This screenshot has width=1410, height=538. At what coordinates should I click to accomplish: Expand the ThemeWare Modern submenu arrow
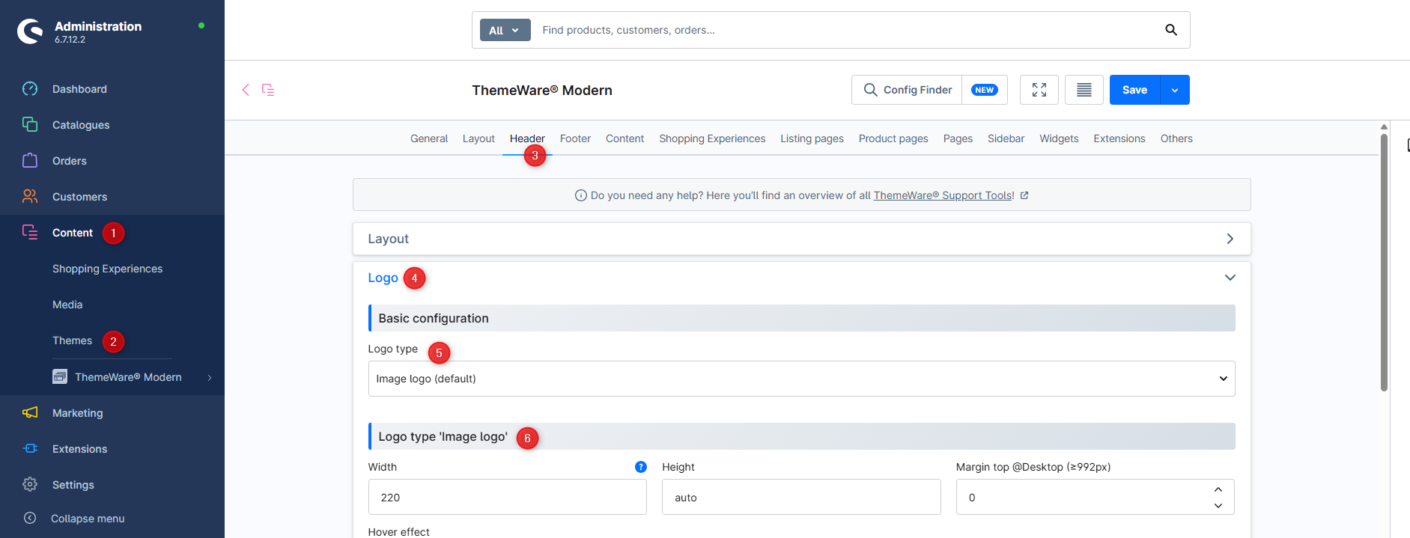[x=210, y=377]
